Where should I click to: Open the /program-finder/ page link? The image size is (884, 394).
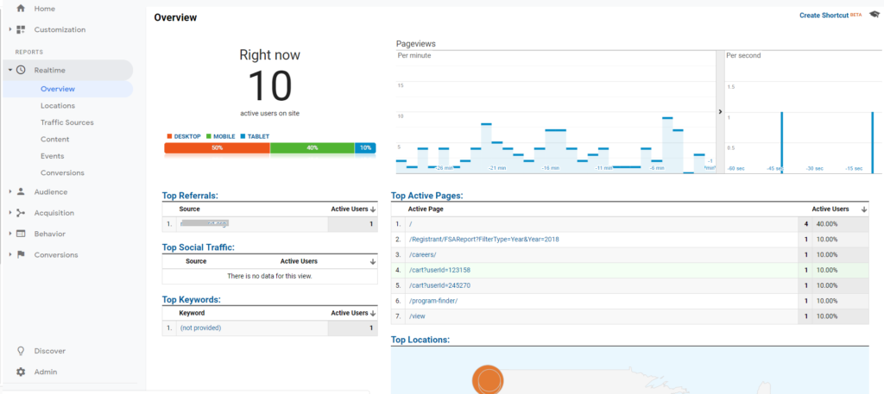pos(433,301)
